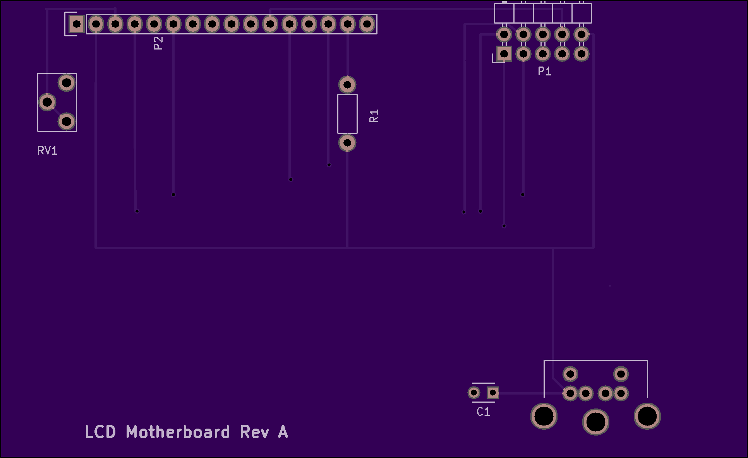Click the C1 capacitor reference label
748x458 pixels.
click(483, 412)
